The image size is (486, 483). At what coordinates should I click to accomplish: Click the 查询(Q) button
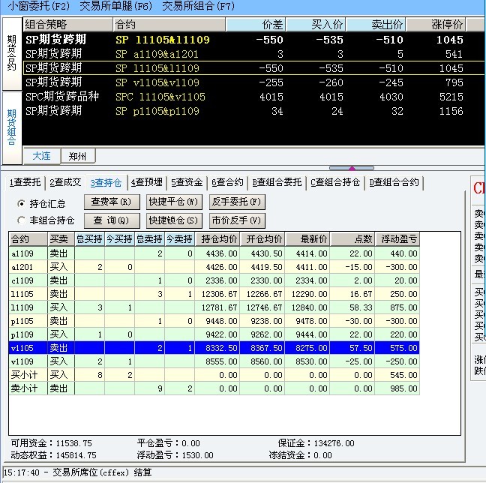[112, 220]
